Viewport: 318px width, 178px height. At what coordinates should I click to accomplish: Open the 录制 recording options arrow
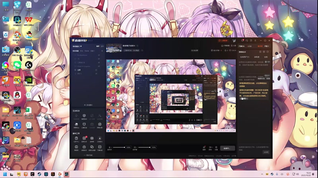pyautogui.click(x=212, y=148)
